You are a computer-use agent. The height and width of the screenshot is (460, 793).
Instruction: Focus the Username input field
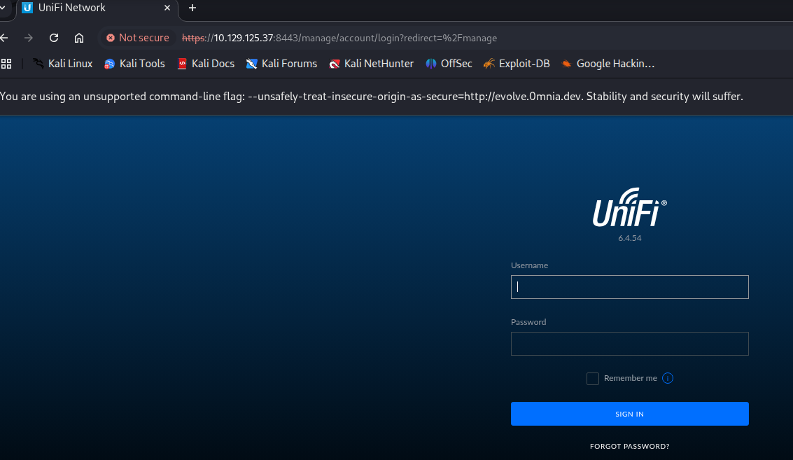point(630,287)
